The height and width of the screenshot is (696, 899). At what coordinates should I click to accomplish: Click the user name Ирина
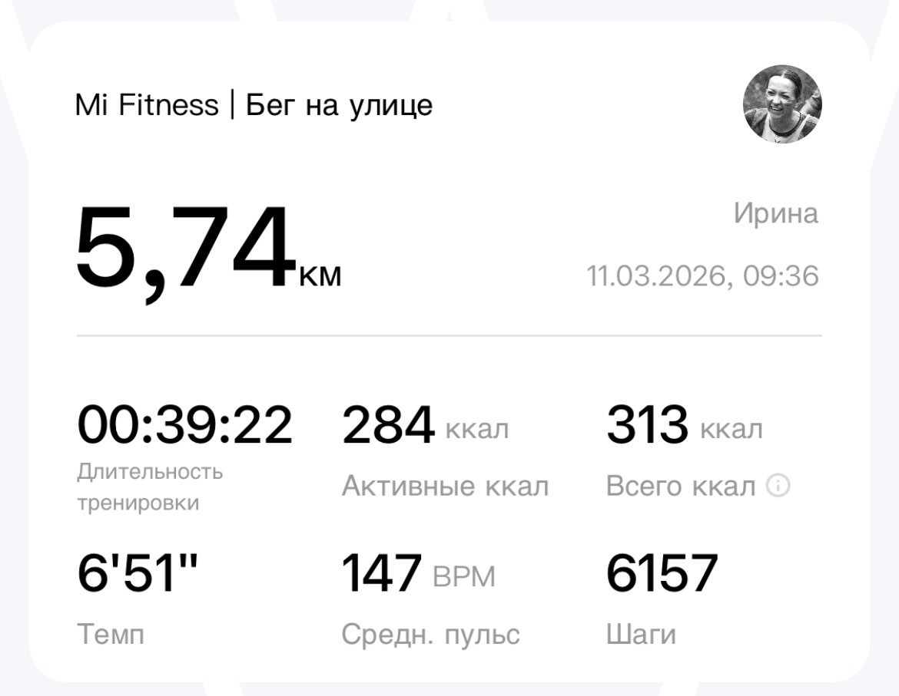click(x=776, y=213)
